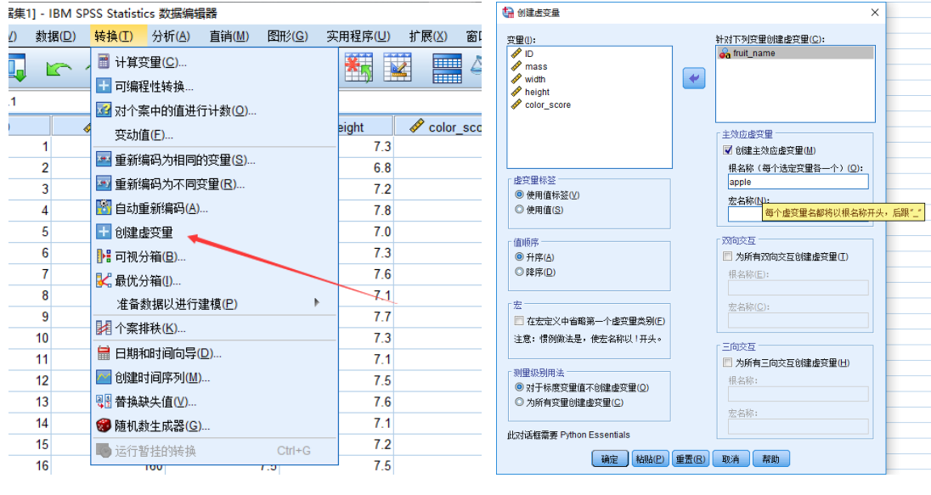Select the 使用值 radio button
The image size is (931, 495).
tap(519, 210)
